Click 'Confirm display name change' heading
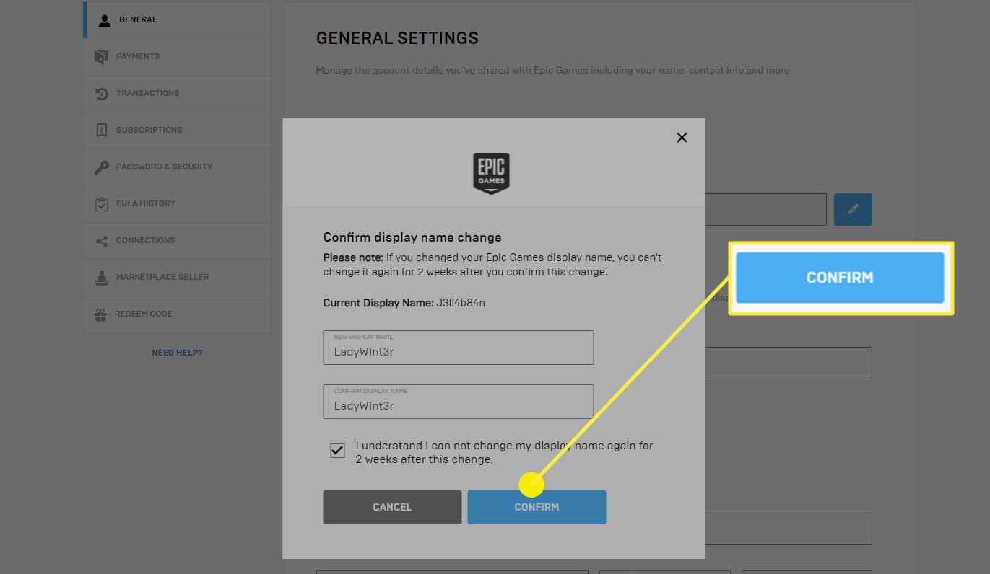 tap(412, 237)
